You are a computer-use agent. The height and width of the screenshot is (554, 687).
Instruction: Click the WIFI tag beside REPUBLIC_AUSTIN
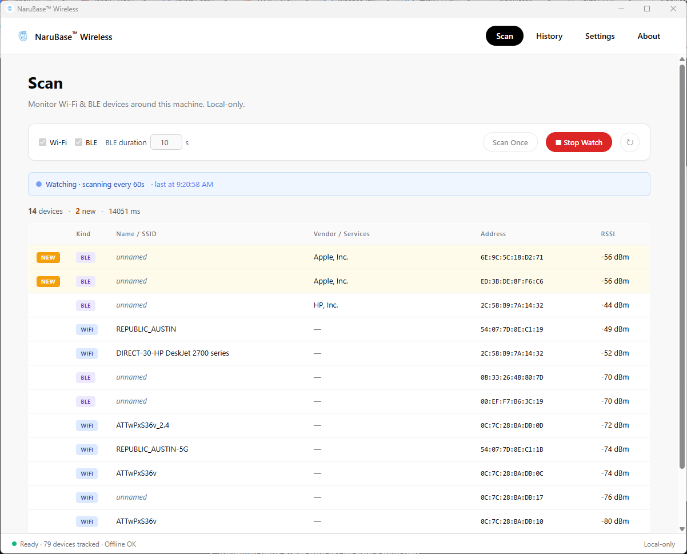(x=87, y=330)
